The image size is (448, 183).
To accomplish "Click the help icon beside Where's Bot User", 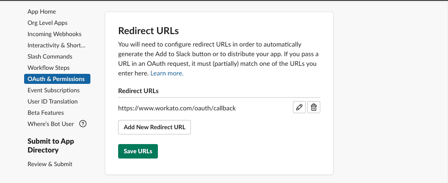I will [x=83, y=124].
